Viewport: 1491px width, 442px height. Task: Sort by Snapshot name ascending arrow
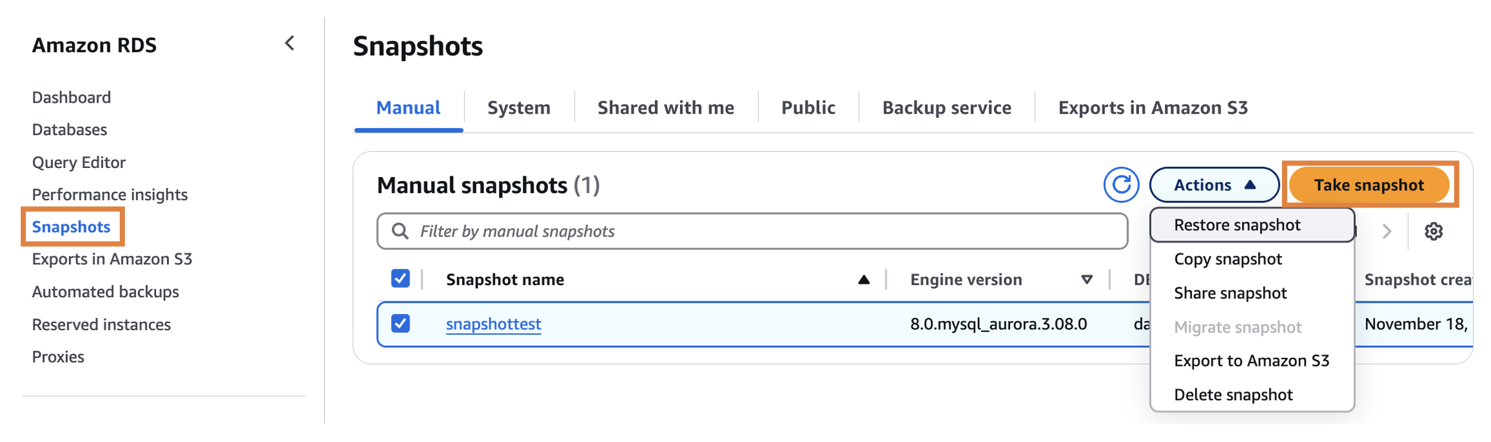point(863,280)
